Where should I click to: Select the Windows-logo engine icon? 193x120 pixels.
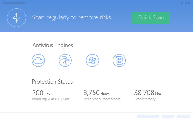[x=92, y=60]
